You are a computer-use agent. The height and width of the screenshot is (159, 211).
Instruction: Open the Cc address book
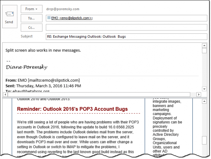click(x=32, y=28)
